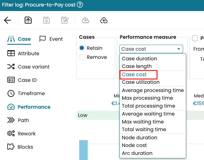Click the save-as edit icon

65,20
